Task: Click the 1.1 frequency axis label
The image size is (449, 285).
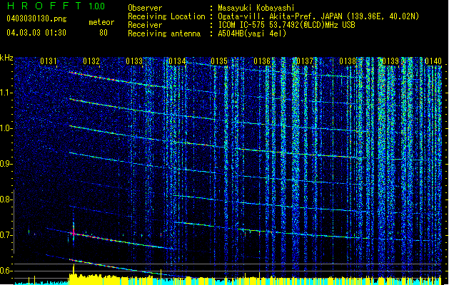Action: [x=6, y=93]
